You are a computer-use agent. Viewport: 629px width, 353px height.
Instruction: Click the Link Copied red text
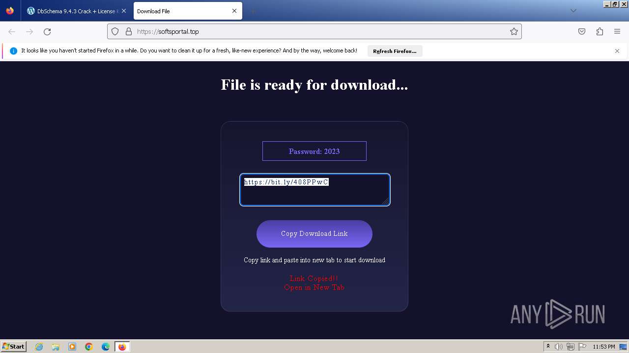314,278
